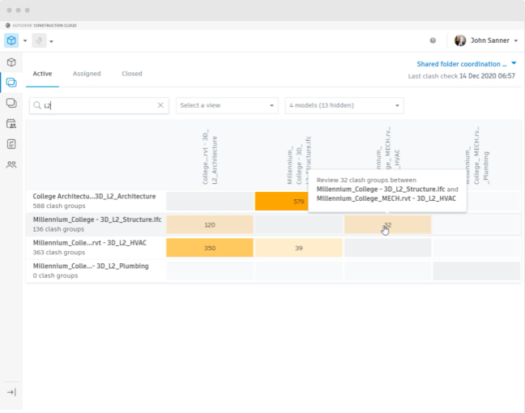Screen dimensions: 525x413
Task: Expand the product switcher dropdown arrow
Action: coord(25,41)
